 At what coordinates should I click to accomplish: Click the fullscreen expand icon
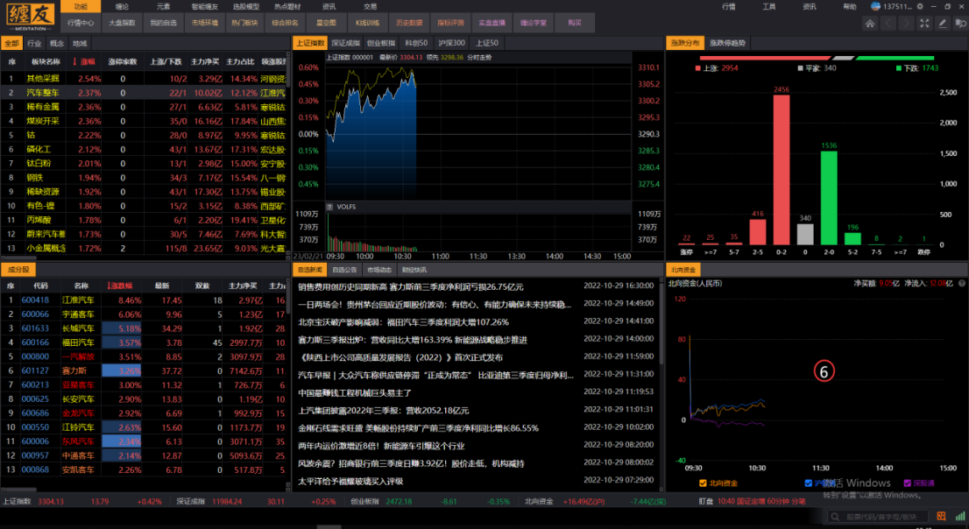pos(925,23)
